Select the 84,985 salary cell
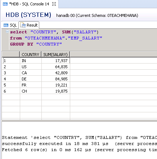Screen dimensions: 157x159 [56, 79]
